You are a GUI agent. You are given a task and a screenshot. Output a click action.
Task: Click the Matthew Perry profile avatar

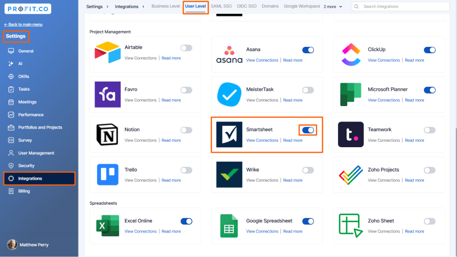pyautogui.click(x=12, y=245)
